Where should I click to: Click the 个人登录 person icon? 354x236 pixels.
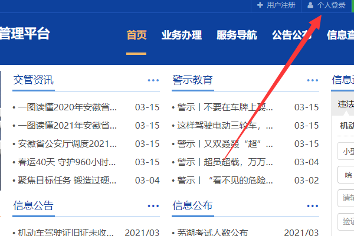tap(311, 5)
